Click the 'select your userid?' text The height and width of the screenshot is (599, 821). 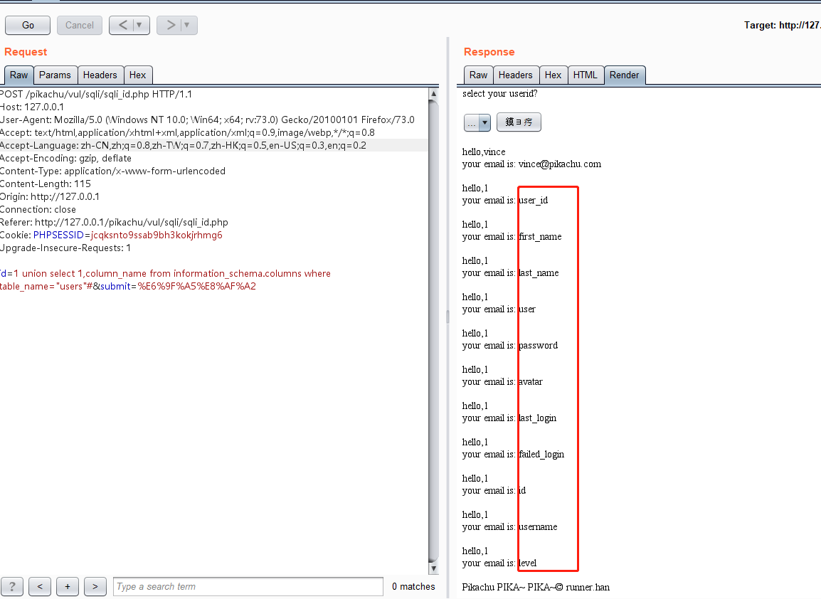click(500, 94)
